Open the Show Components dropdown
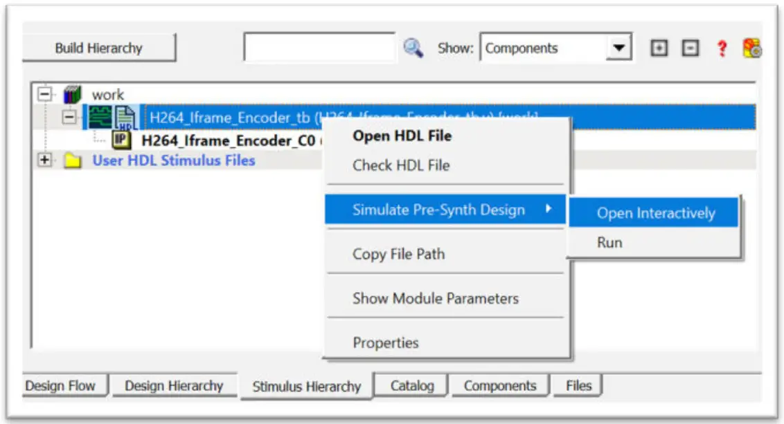784x424 pixels. [x=618, y=48]
